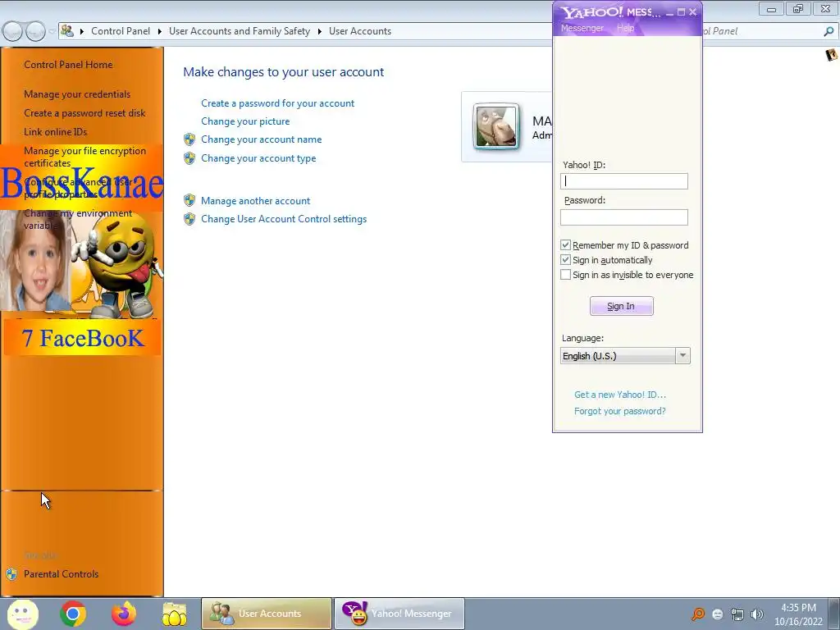Go to Control Panel Home

[x=68, y=65]
